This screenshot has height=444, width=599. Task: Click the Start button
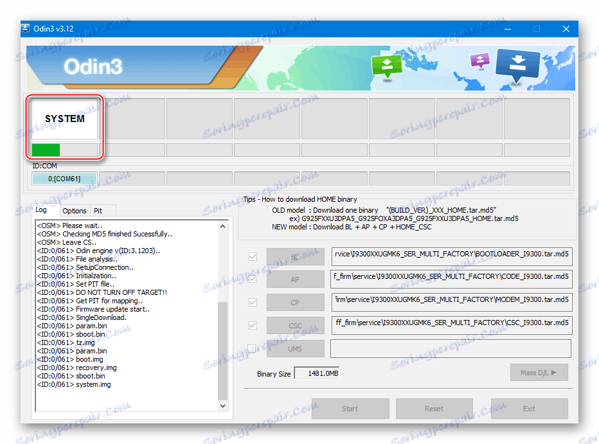tap(350, 409)
